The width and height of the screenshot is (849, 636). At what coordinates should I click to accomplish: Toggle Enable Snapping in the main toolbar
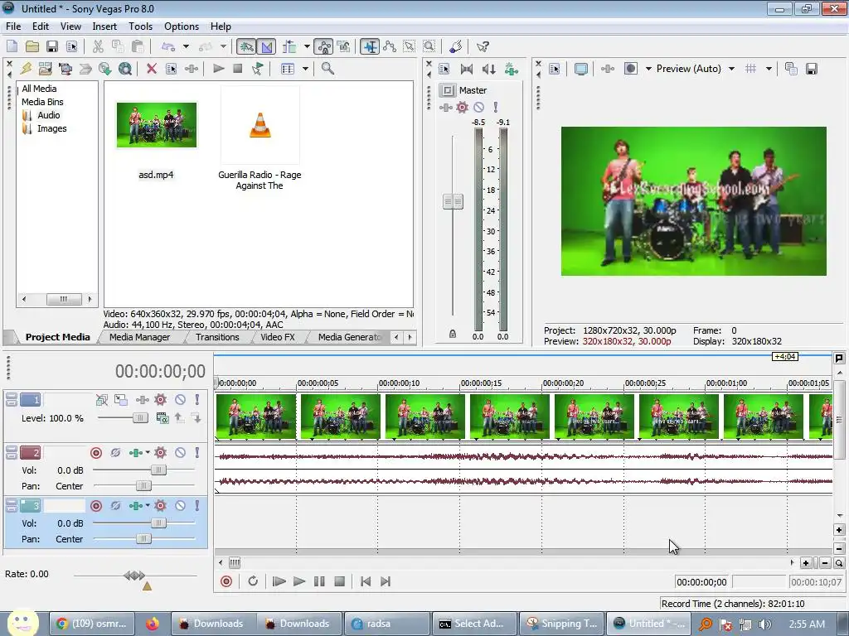pos(245,47)
